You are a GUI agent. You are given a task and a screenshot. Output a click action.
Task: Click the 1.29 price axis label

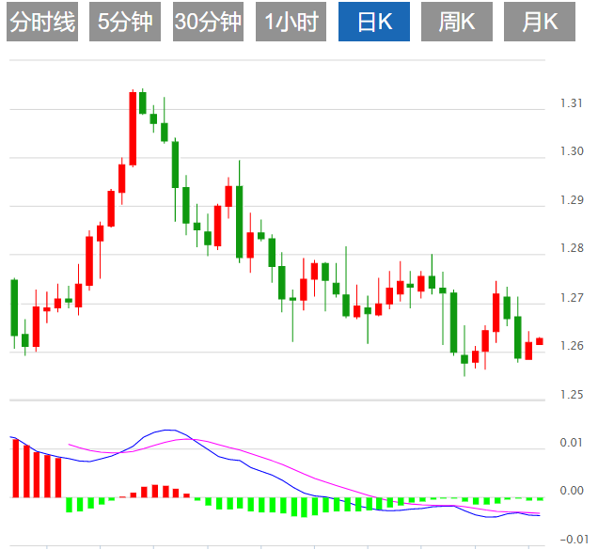point(572,200)
